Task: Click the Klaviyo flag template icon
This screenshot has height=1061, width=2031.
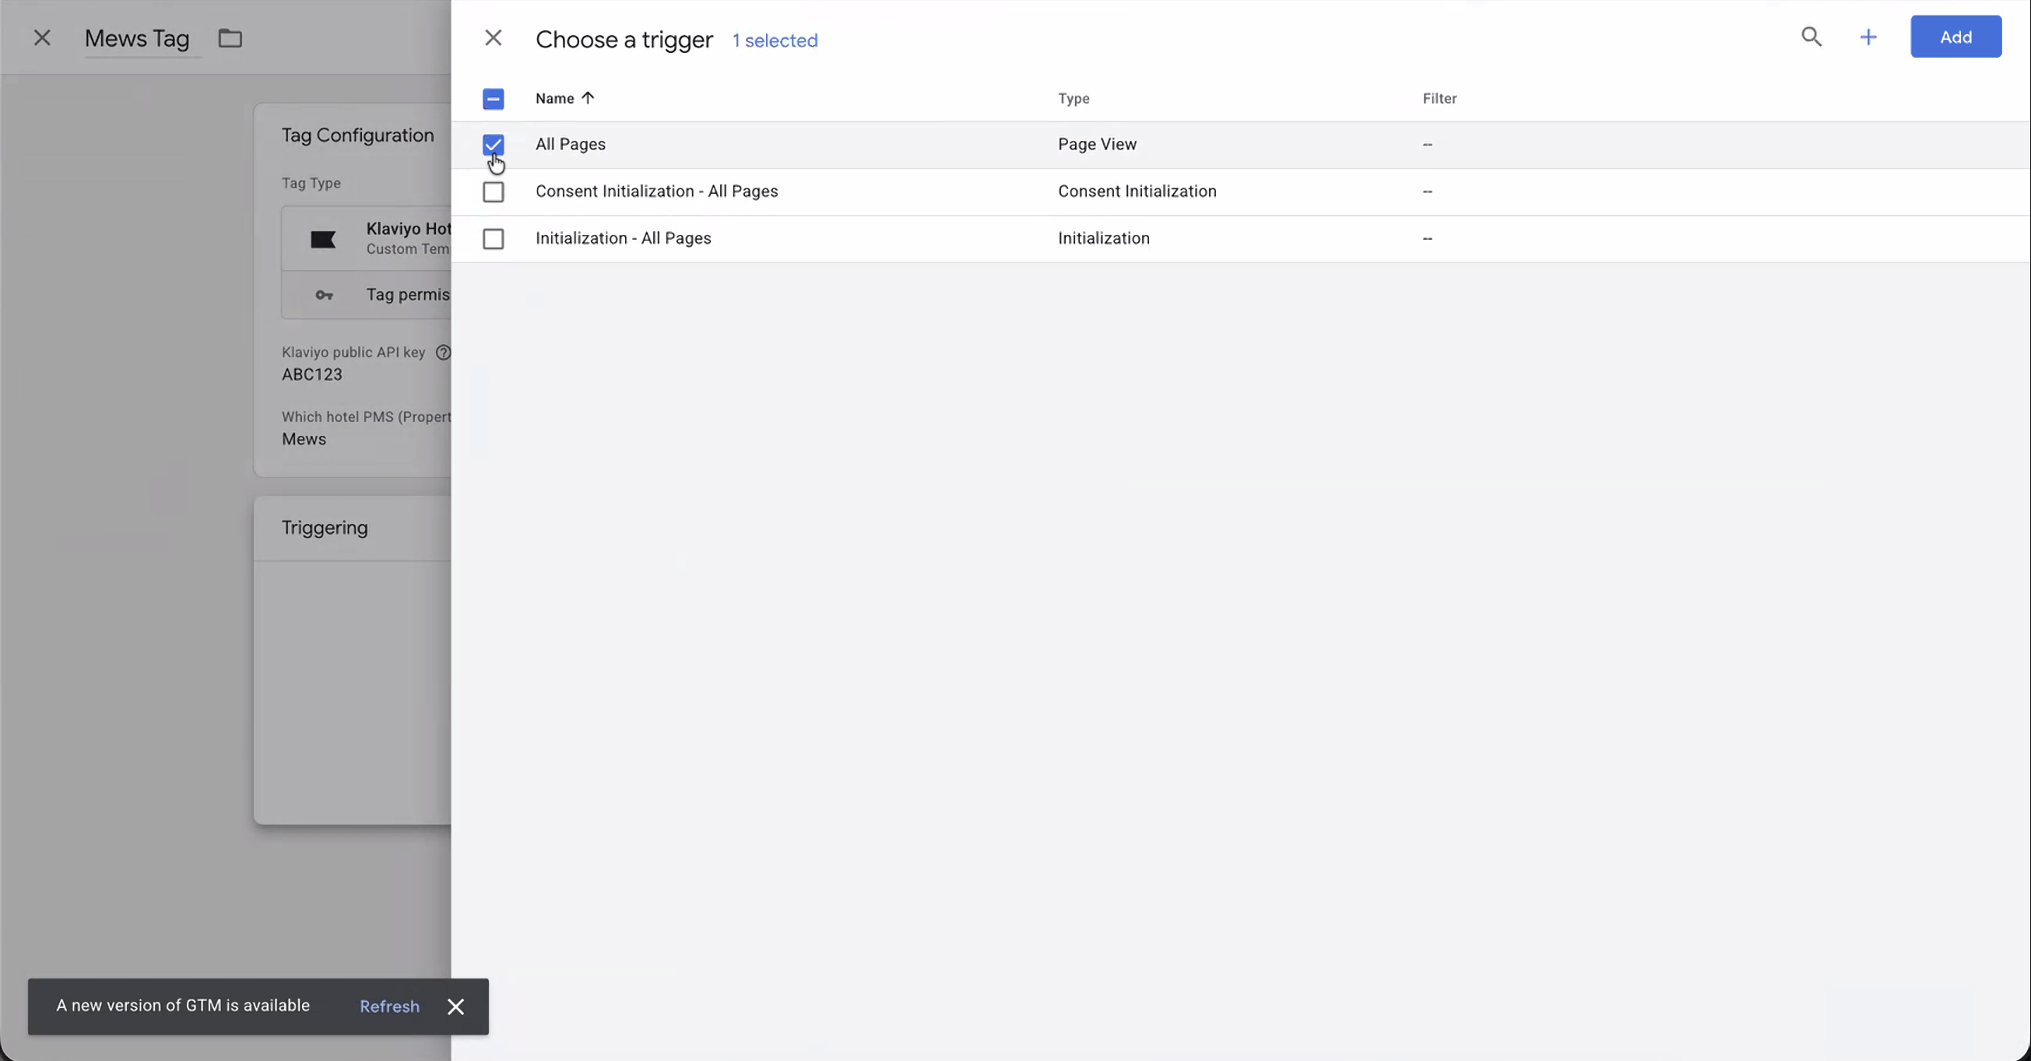Action: [323, 240]
